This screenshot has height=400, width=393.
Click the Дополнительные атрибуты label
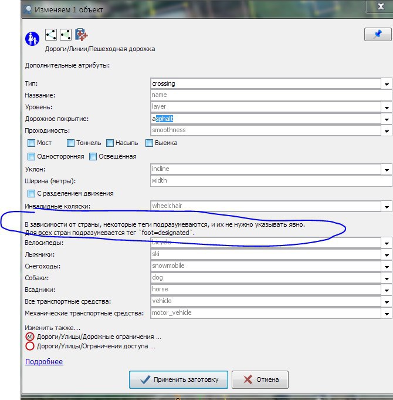(67, 66)
